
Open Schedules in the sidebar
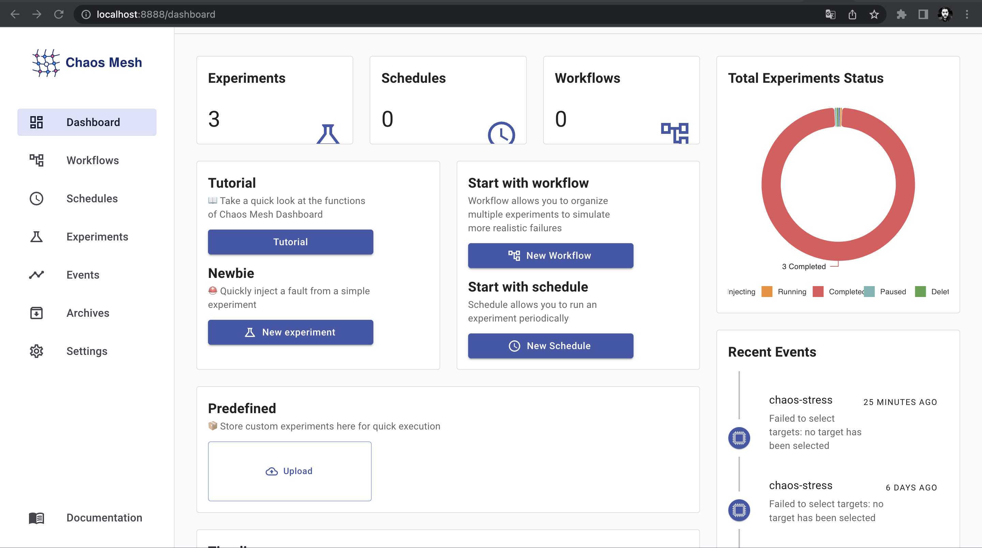[x=87, y=199]
